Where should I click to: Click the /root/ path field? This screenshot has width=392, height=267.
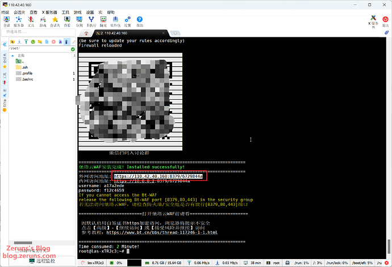coord(40,48)
